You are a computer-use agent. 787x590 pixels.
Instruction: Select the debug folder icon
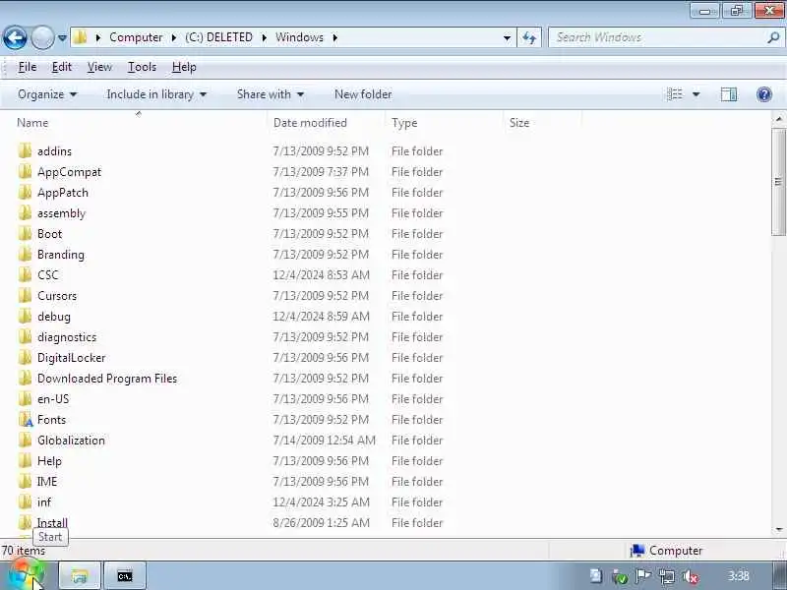[x=25, y=316]
